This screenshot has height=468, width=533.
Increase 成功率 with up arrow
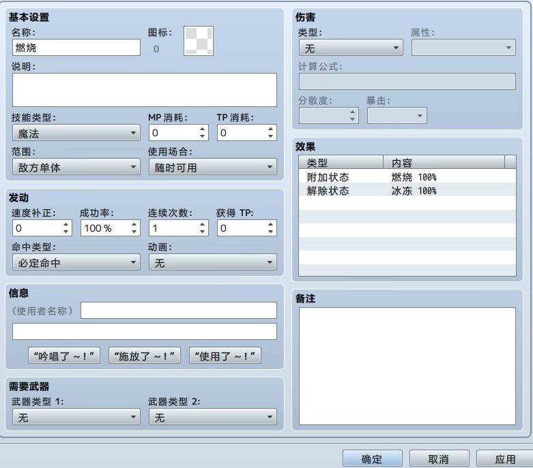pos(134,224)
